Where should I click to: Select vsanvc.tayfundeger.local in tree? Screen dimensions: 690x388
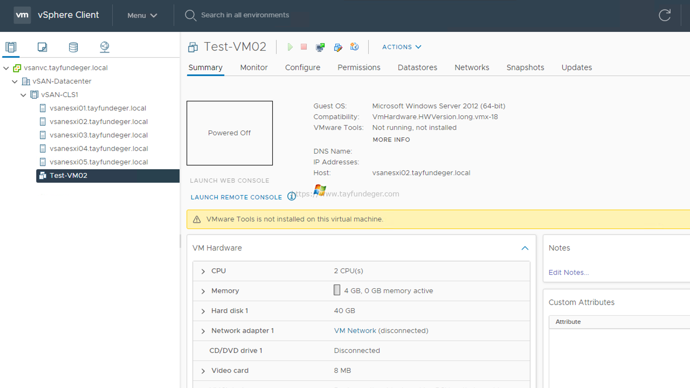point(65,68)
